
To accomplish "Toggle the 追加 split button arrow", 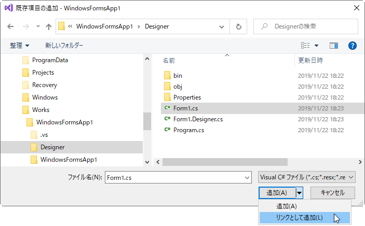I will (x=300, y=193).
